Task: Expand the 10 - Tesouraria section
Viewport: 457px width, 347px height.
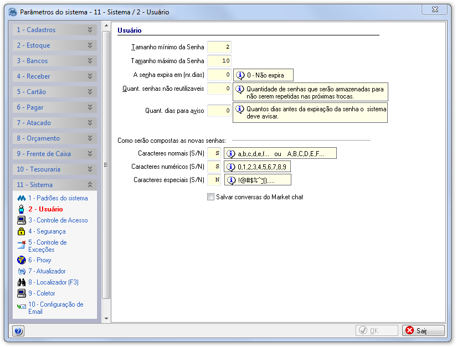Action: [x=55, y=169]
